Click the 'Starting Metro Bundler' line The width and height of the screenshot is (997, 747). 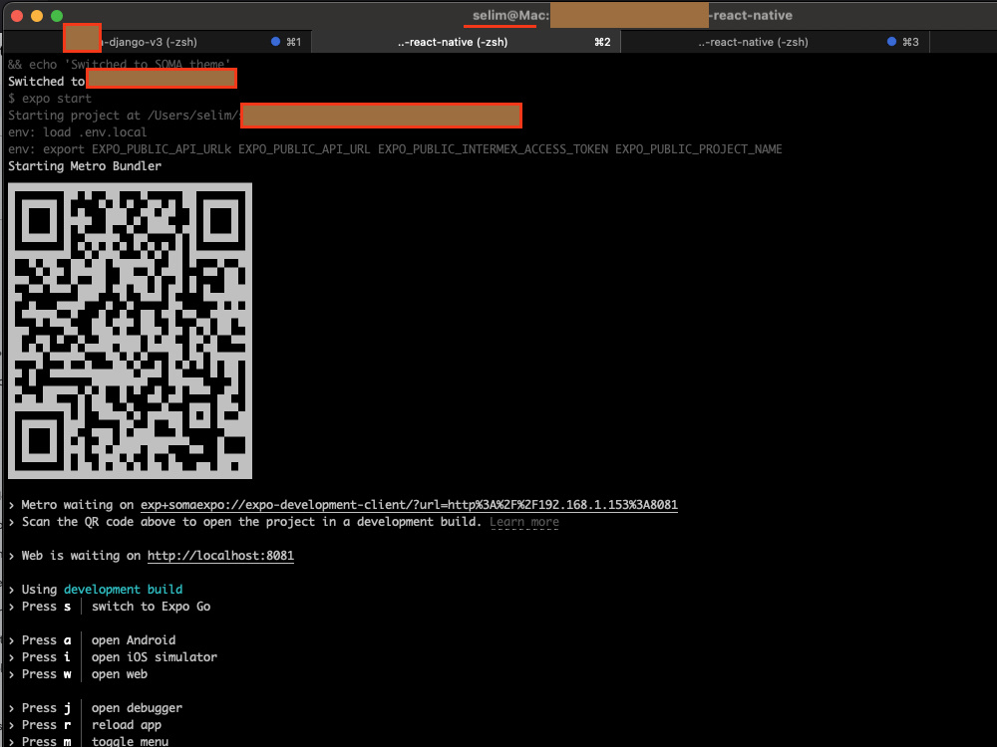click(85, 166)
